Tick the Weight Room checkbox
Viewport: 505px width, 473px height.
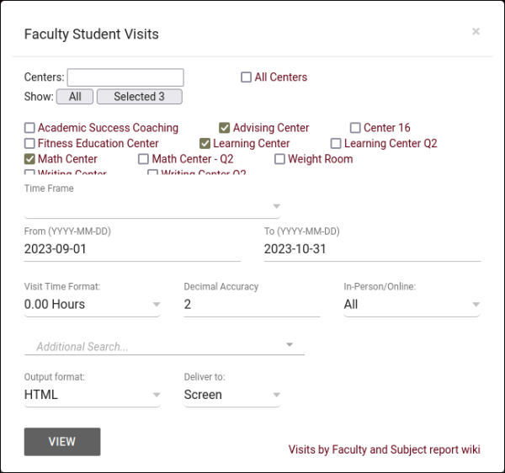pyautogui.click(x=280, y=159)
